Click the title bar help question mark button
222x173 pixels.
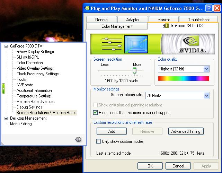tap(209, 8)
